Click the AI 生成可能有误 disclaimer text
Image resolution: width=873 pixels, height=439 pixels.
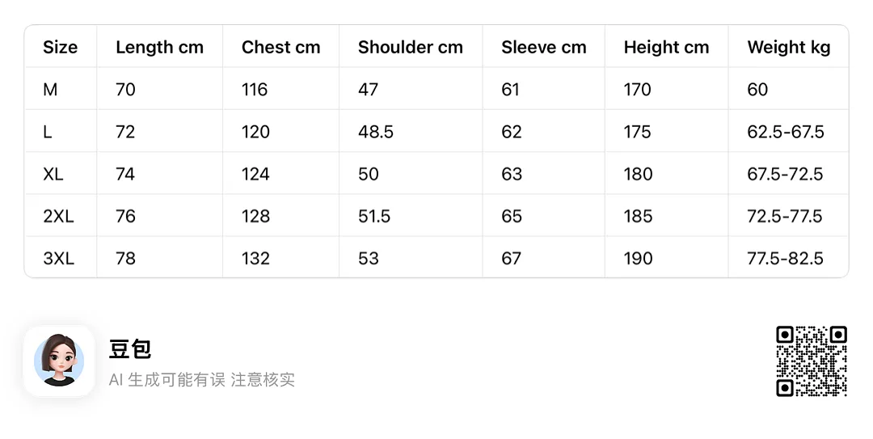(167, 380)
